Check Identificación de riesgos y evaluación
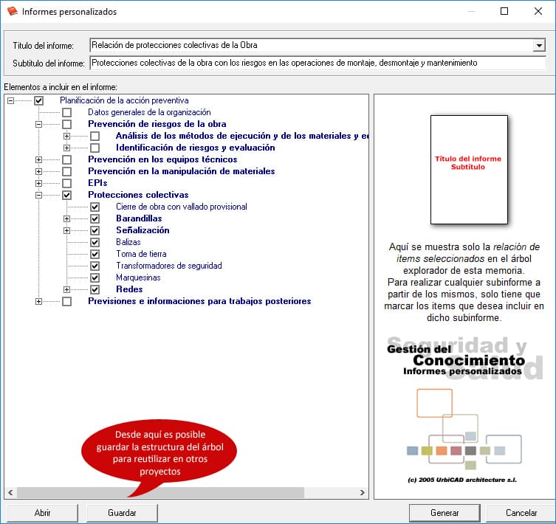 [x=95, y=148]
